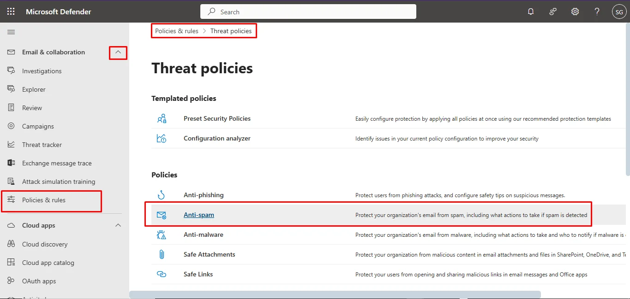
Task: Click the Safe Links chain icon
Action: click(x=162, y=274)
